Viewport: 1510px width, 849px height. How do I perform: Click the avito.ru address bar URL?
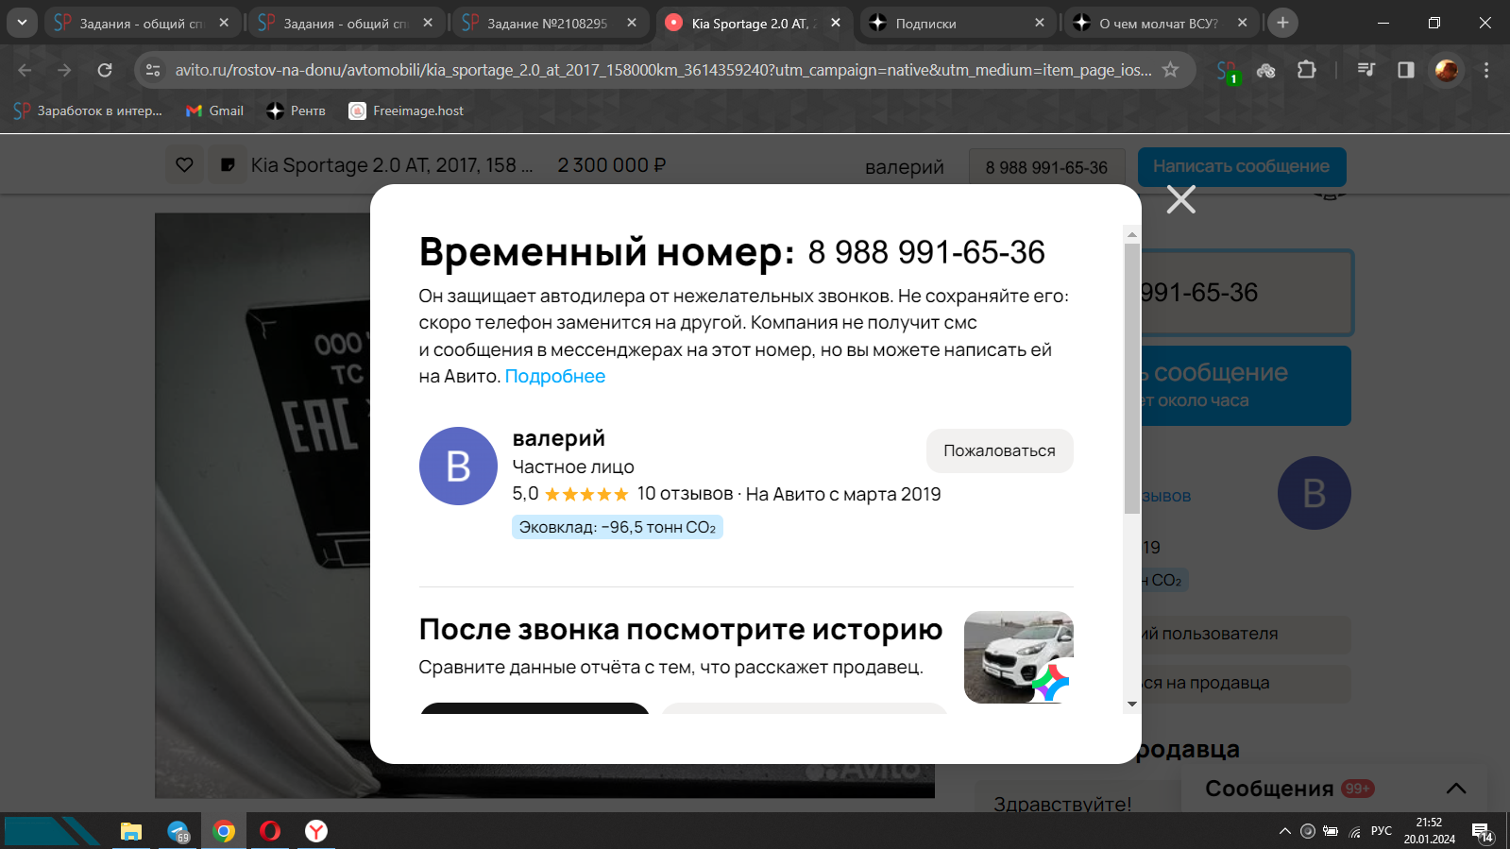tap(663, 70)
